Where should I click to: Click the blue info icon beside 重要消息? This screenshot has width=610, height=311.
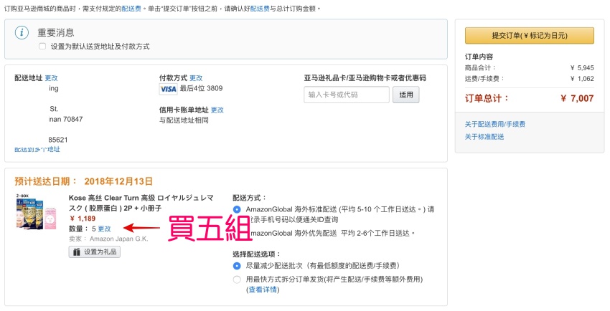23,33
